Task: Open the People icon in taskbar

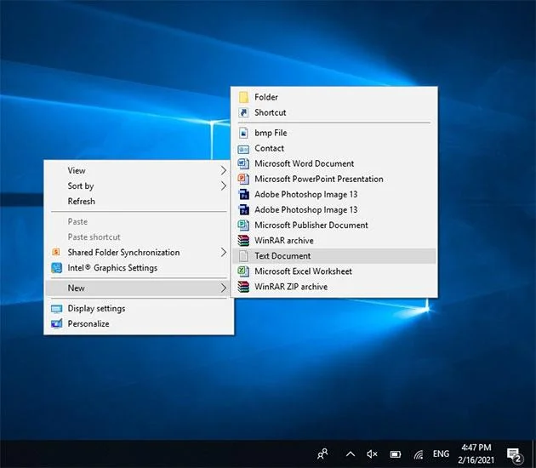Action: tap(322, 454)
